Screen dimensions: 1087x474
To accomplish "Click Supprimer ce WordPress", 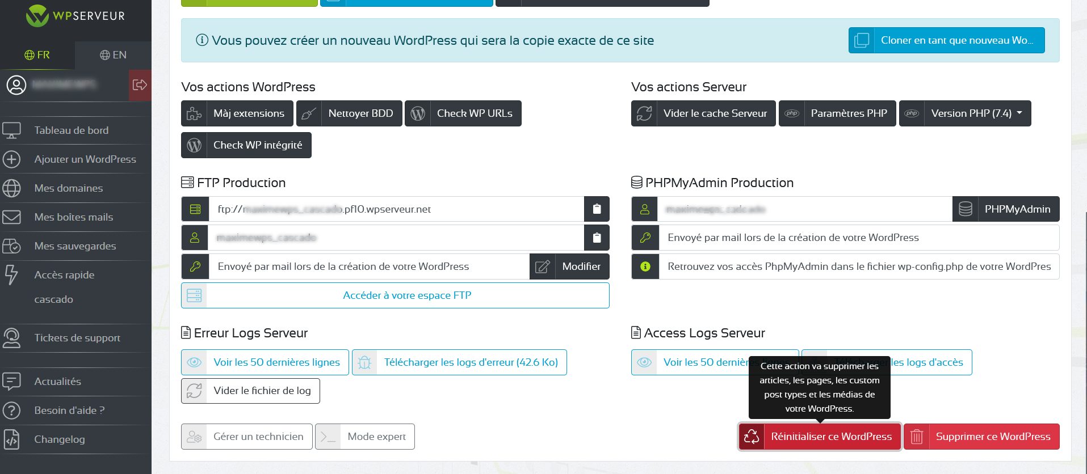I will (981, 437).
